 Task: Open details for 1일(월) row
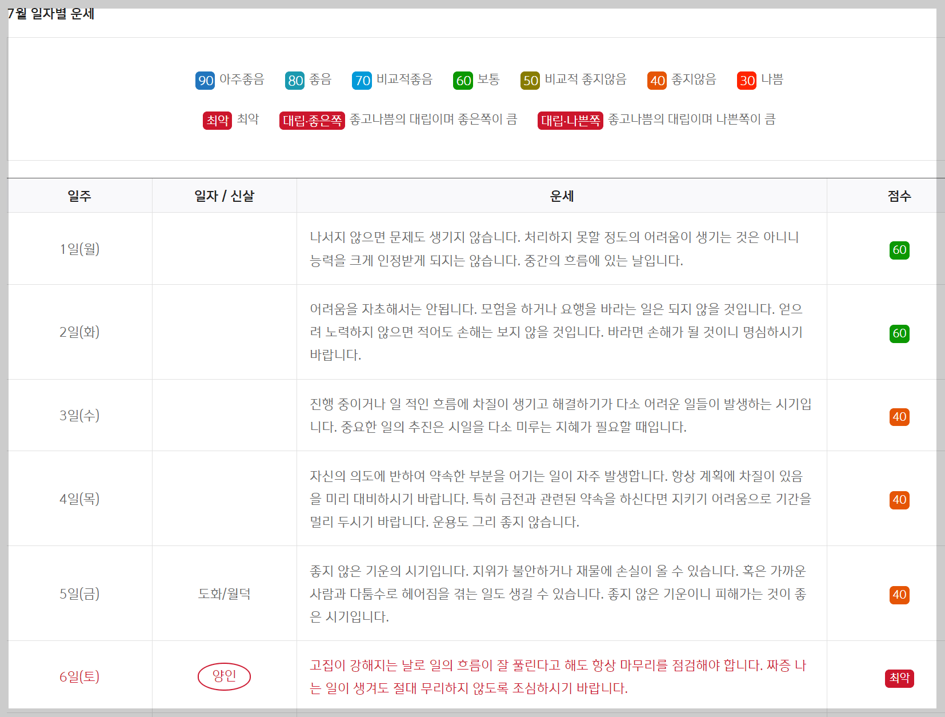pyautogui.click(x=79, y=249)
